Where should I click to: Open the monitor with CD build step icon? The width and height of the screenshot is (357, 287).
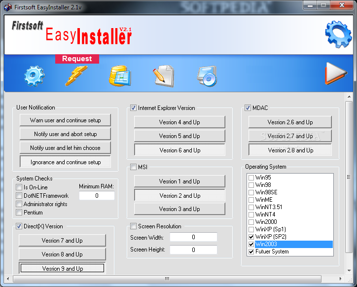(x=207, y=76)
